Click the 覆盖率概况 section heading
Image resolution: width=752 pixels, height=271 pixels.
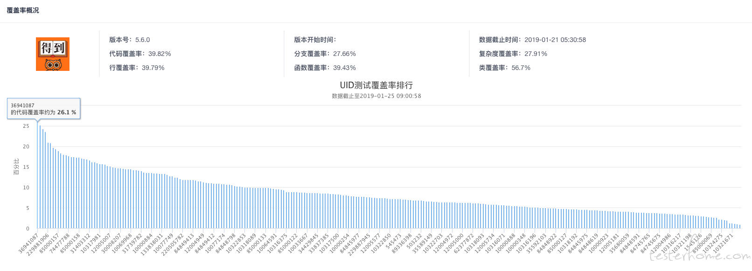pos(23,10)
